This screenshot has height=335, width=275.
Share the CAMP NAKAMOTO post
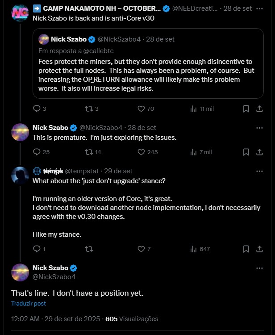coord(259,109)
